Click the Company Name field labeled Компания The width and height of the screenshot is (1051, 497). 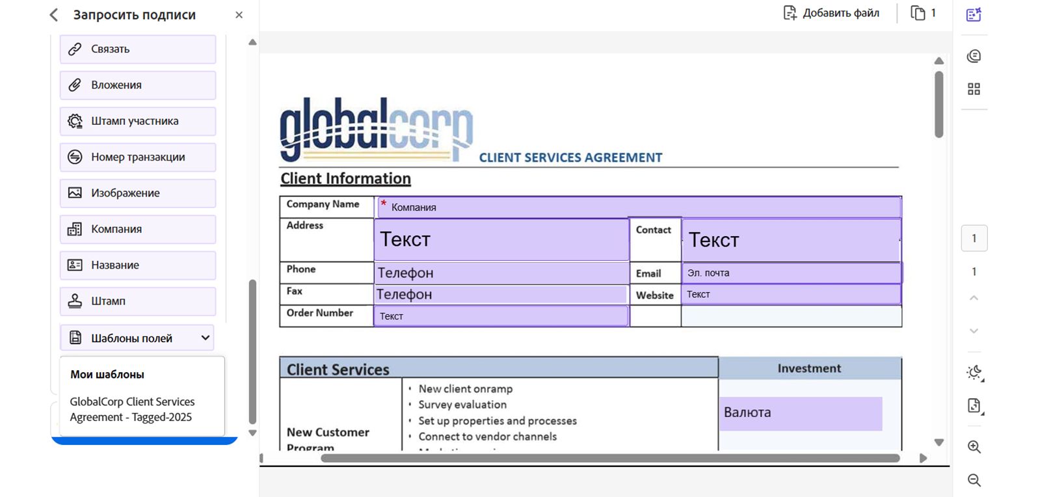coord(639,207)
